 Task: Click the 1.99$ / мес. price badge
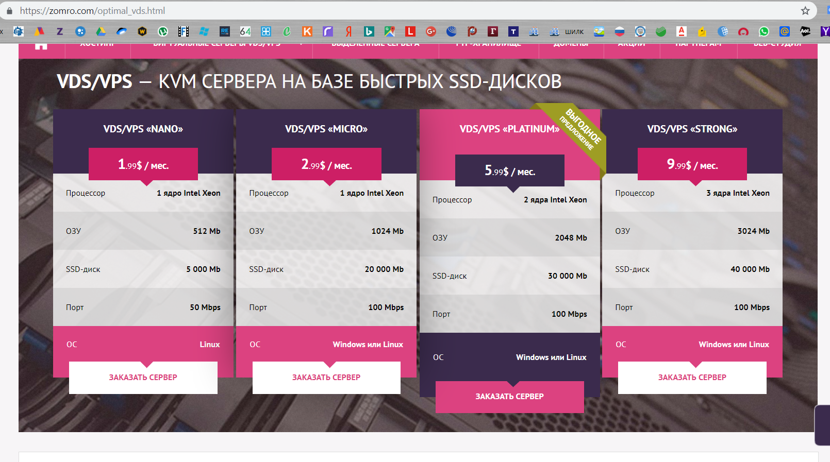(143, 164)
